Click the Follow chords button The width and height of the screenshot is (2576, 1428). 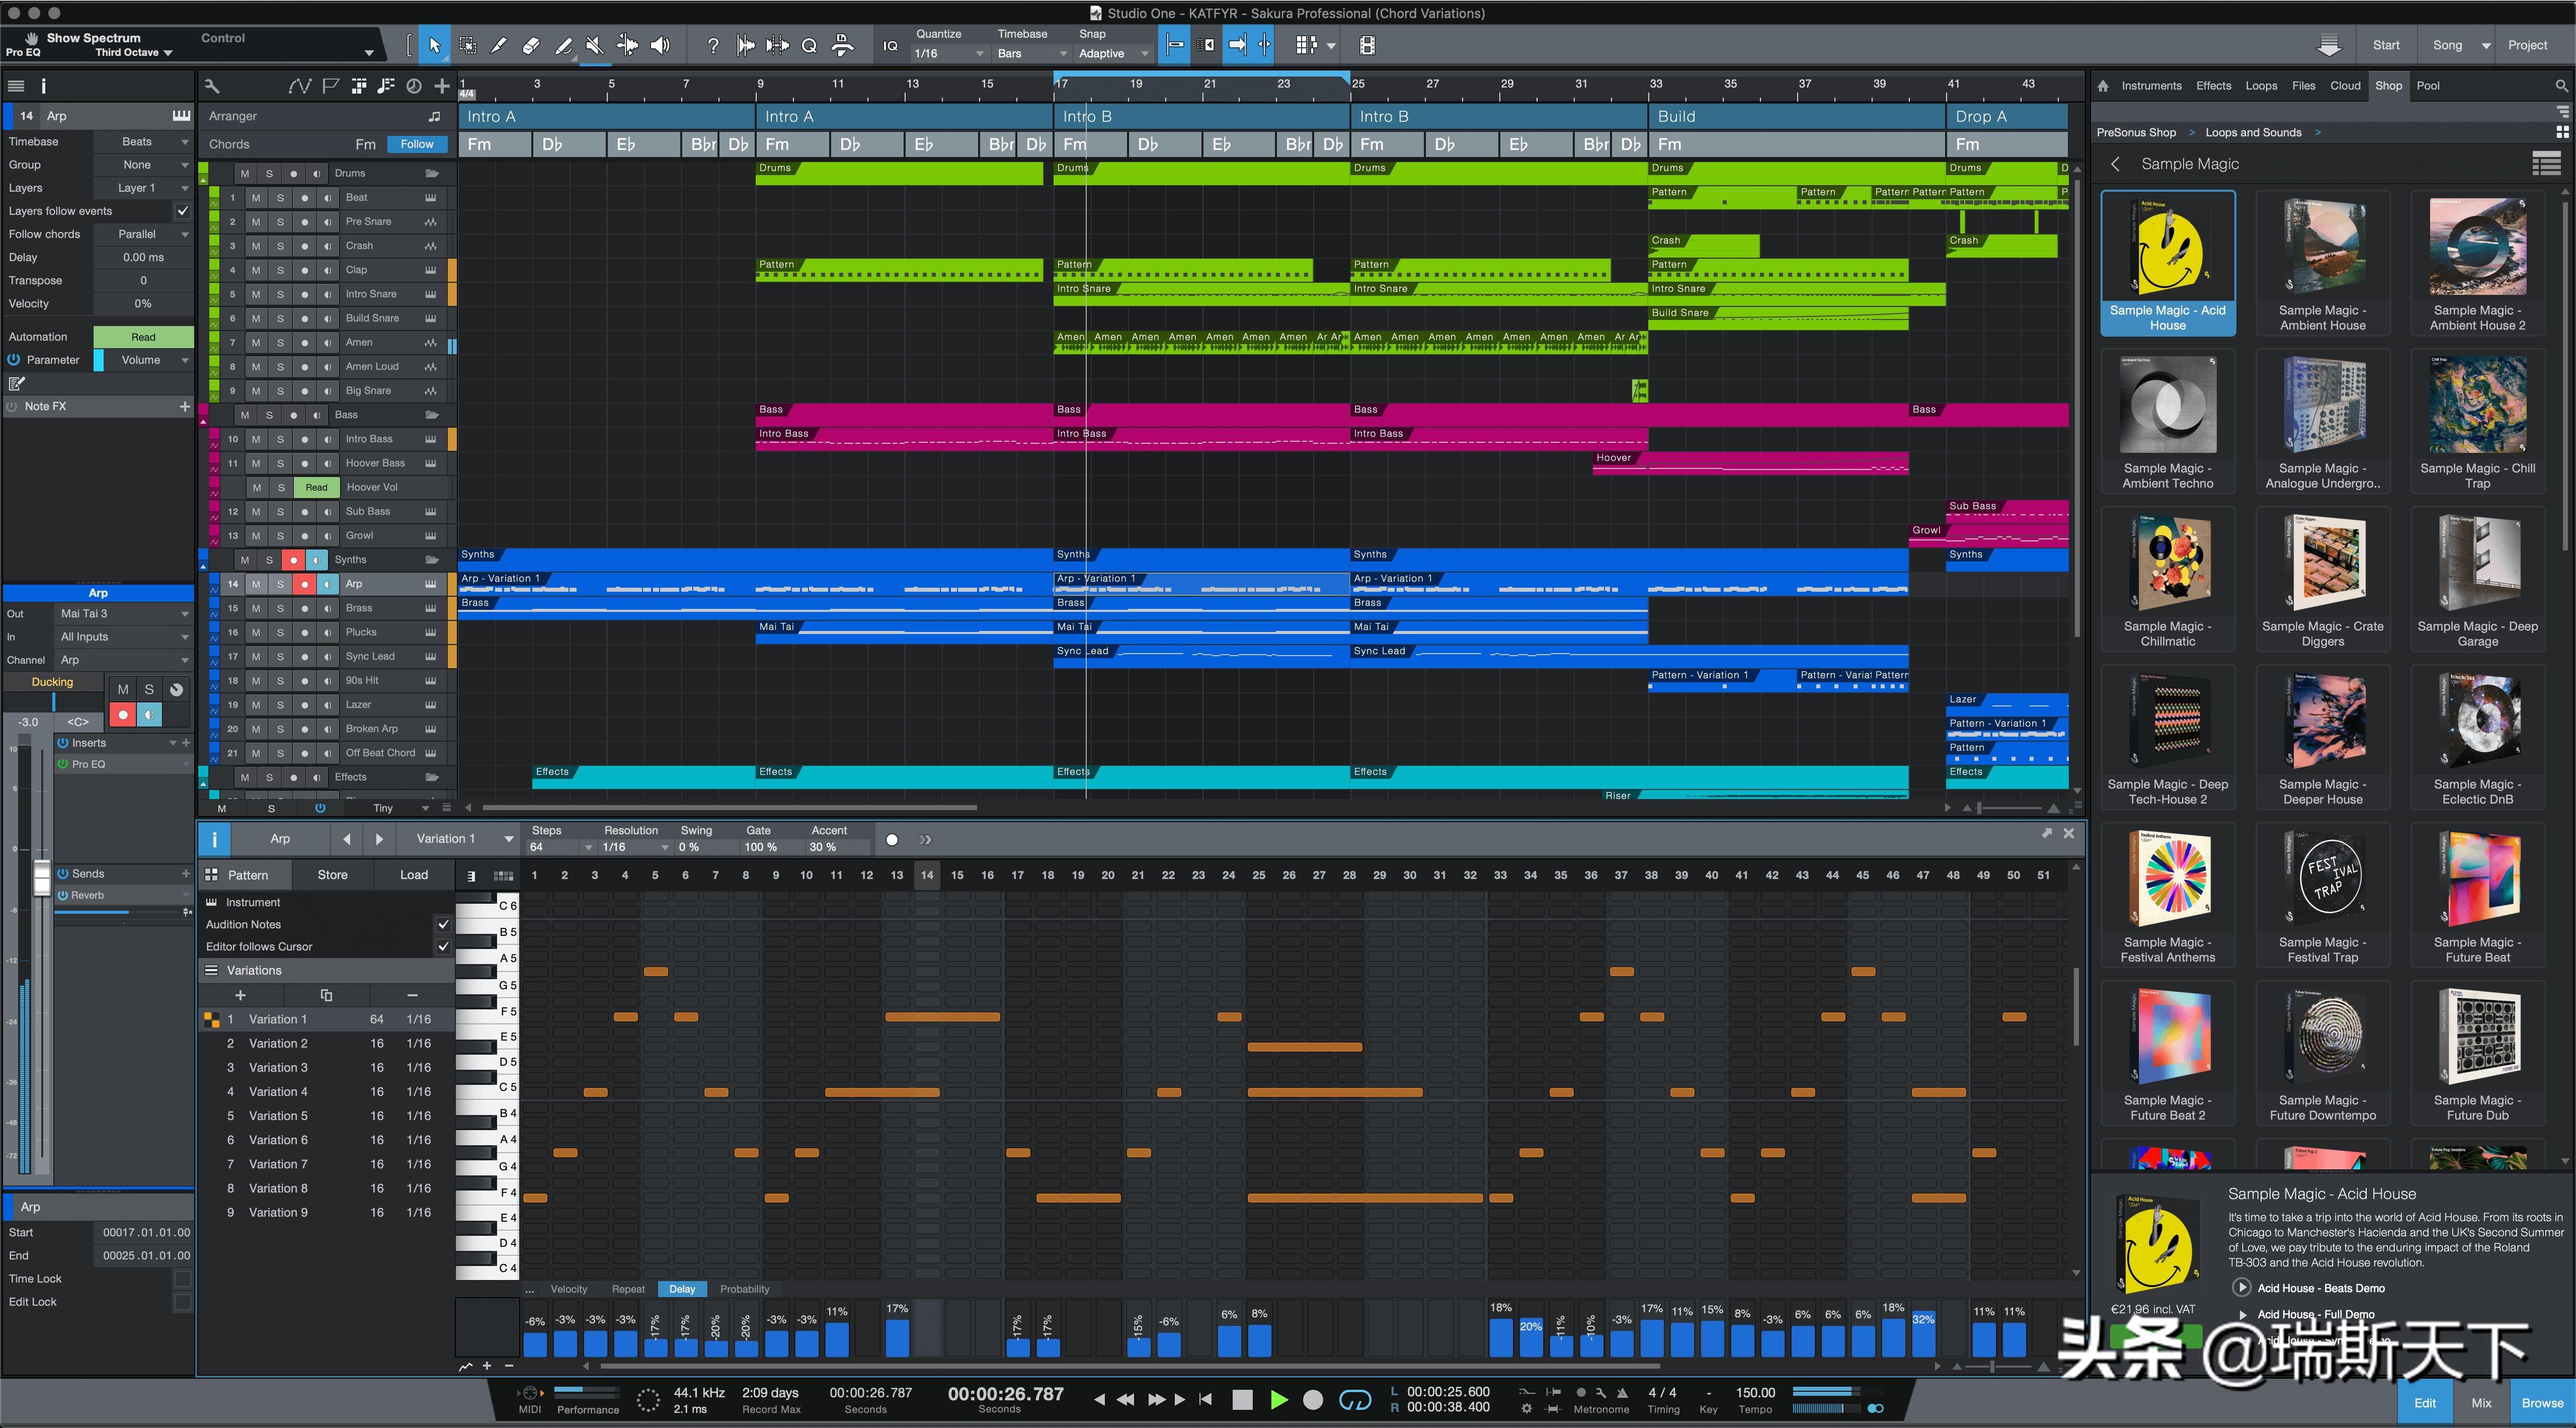click(x=417, y=144)
